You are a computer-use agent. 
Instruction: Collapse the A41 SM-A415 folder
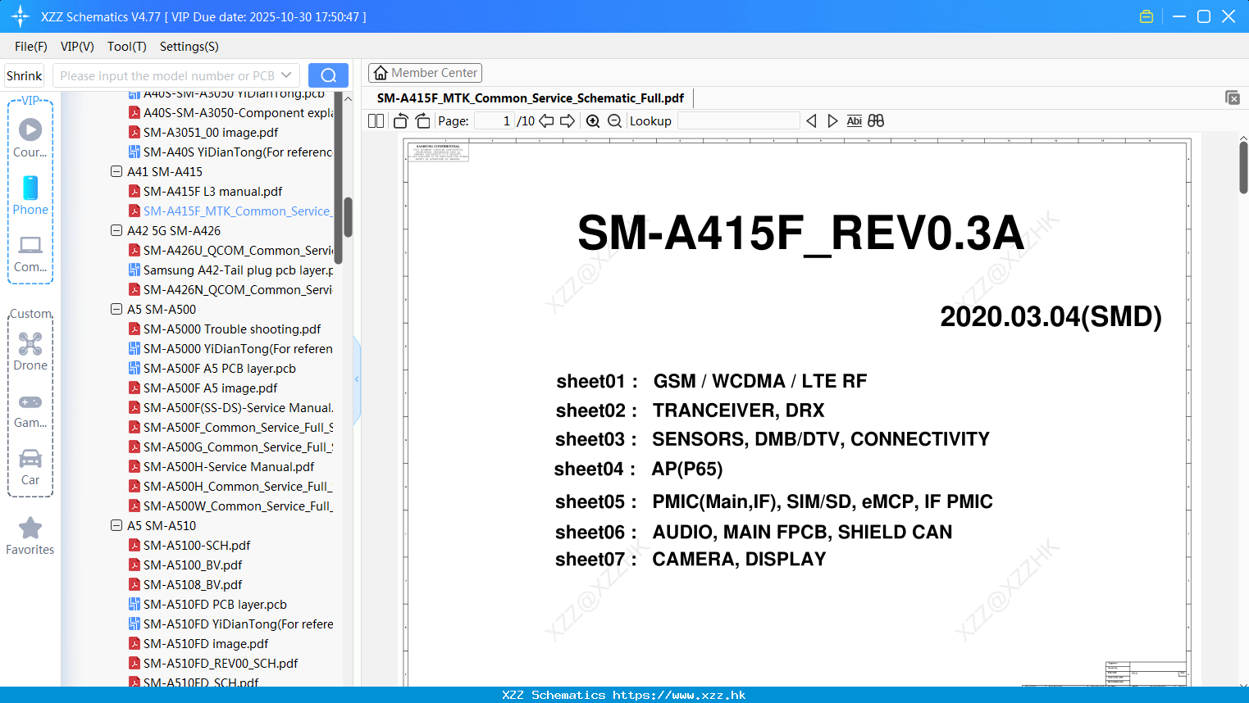coord(116,172)
